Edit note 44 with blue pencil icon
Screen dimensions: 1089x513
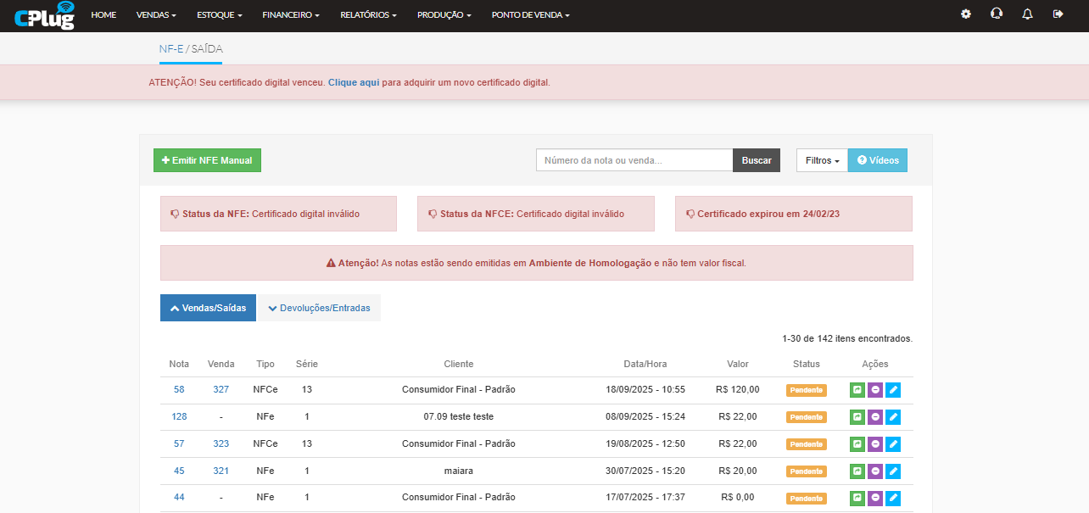(x=893, y=498)
